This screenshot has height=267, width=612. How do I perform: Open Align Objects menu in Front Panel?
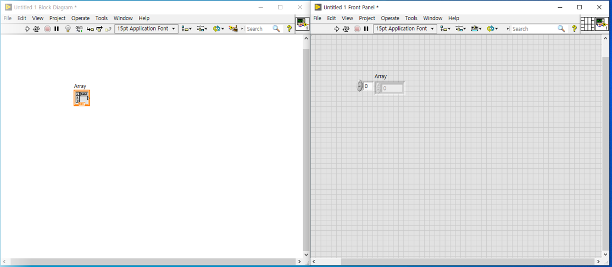click(x=446, y=29)
